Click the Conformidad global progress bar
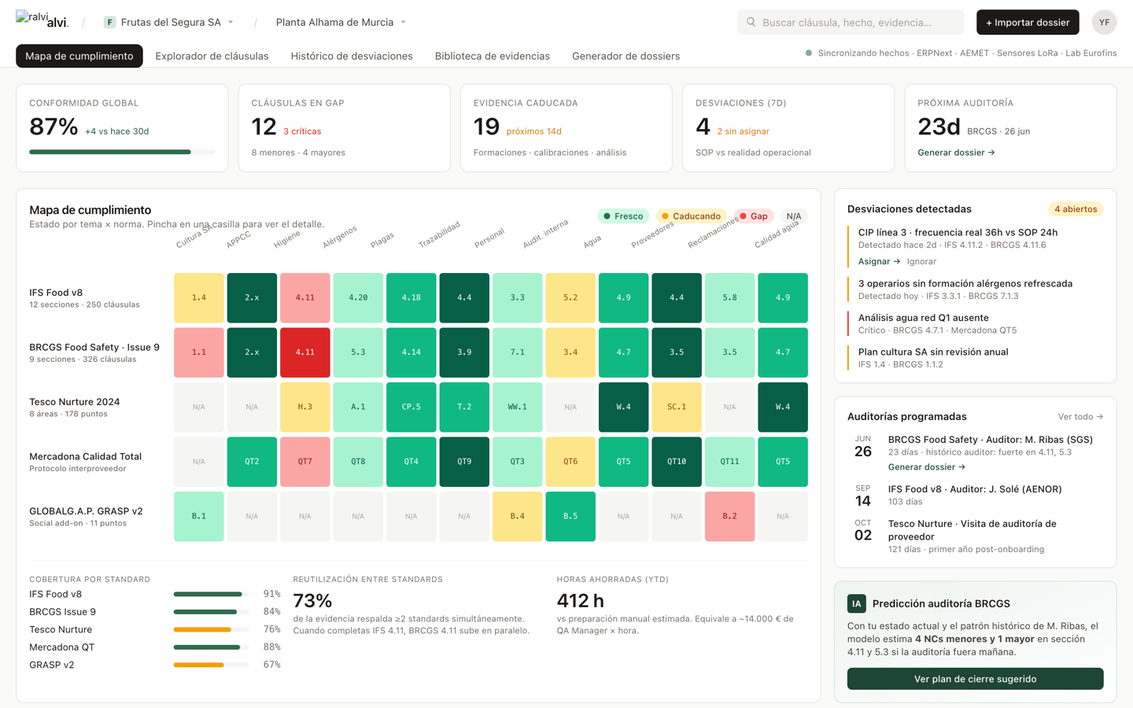The width and height of the screenshot is (1133, 708). 122,152
